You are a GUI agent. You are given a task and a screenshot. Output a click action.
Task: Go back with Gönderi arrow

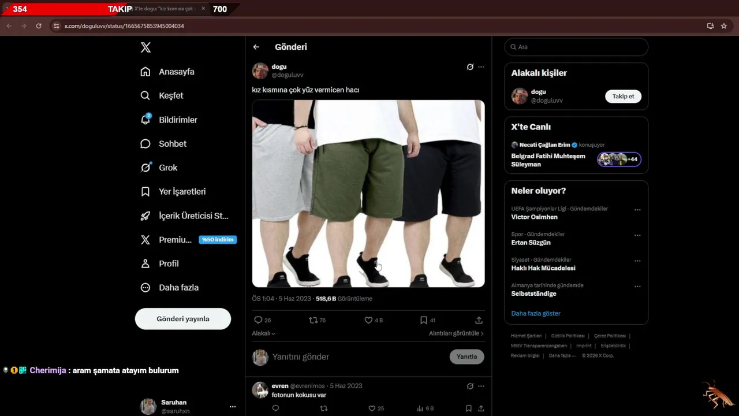click(x=256, y=47)
